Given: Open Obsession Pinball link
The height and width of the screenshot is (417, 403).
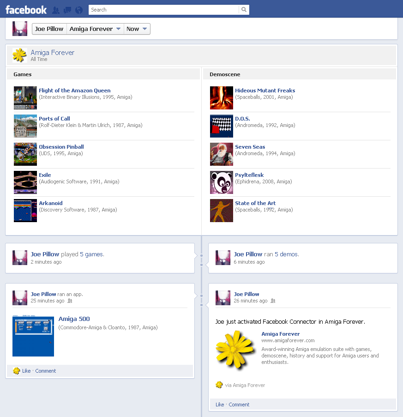Looking at the screenshot, I should tap(61, 147).
